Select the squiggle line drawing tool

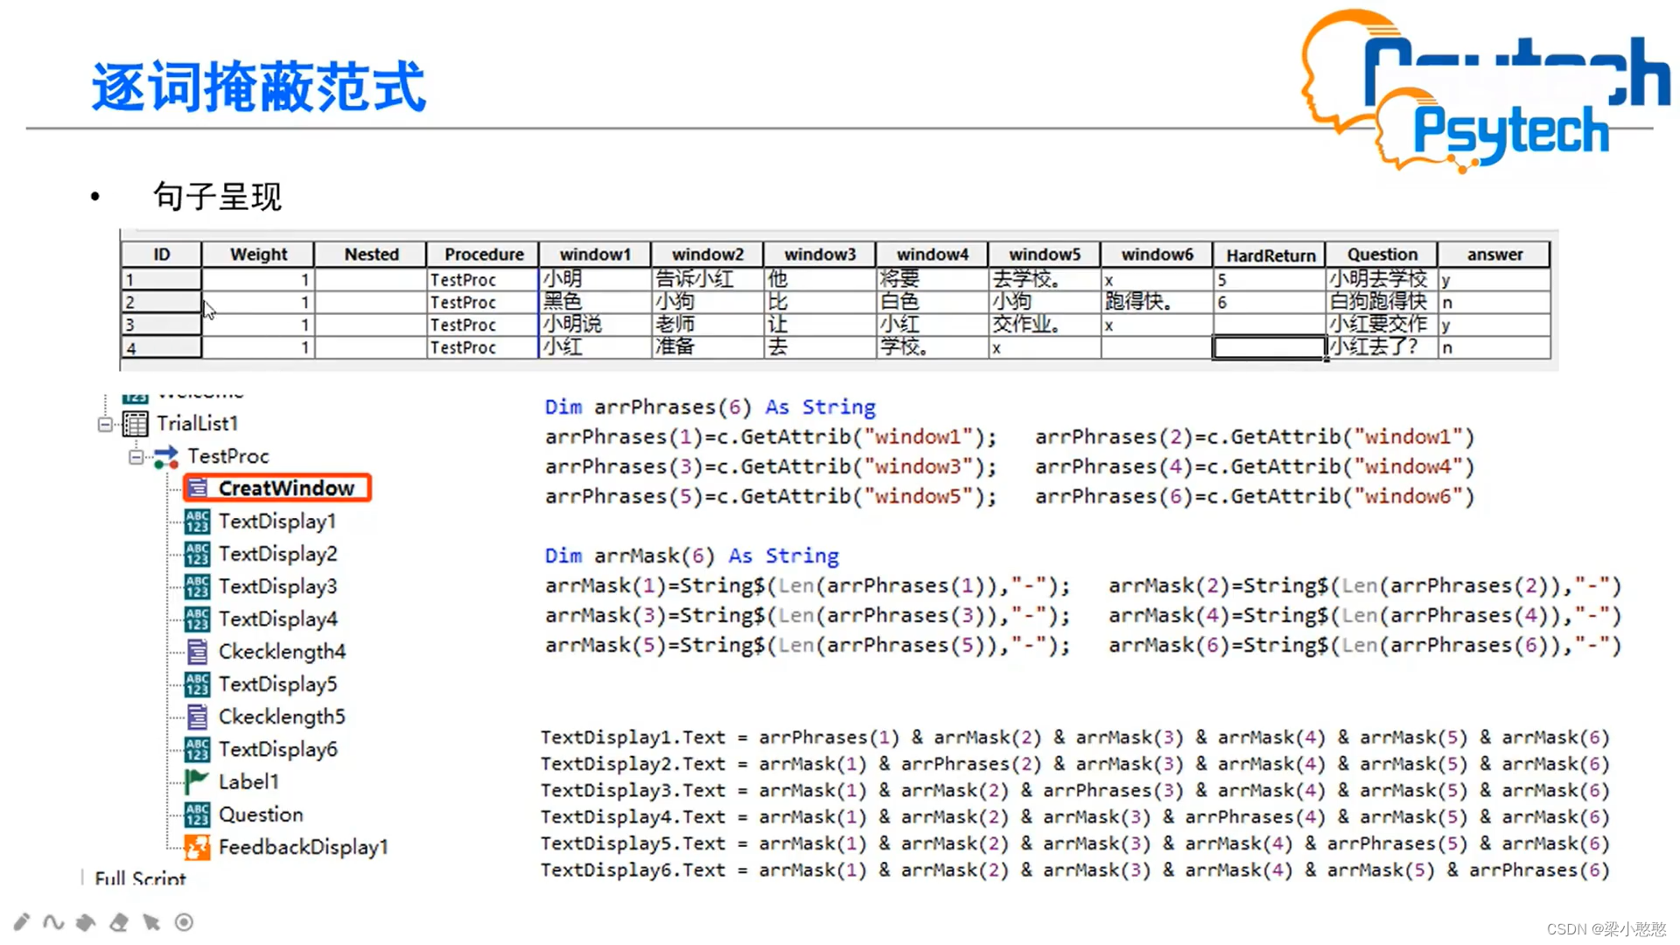pos(53,921)
